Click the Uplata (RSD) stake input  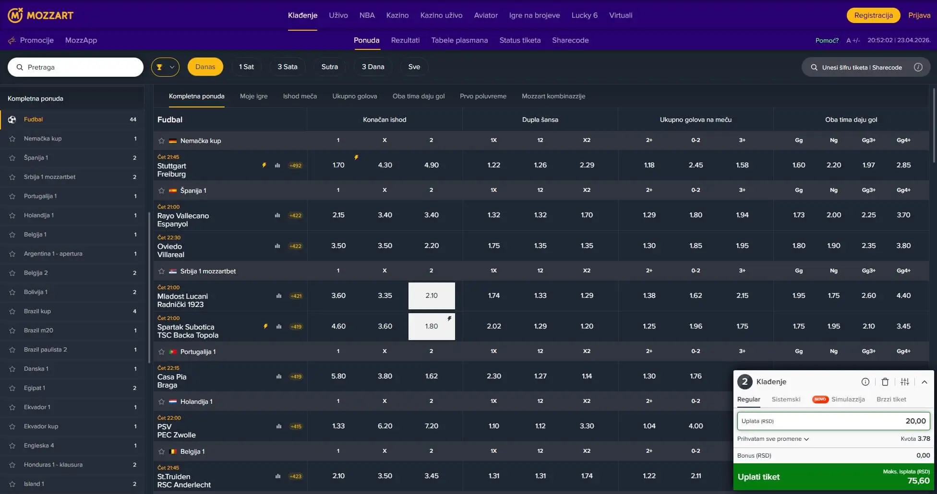(x=834, y=421)
